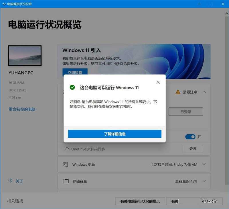The width and height of the screenshot is (229, 209).
Task: Click the 存储容量 folder icon
Action: [x=66, y=181]
